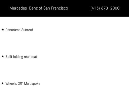Select the star icon before Wheels: 20" Multispoke
Screen dimensions: 129x97
click(x=3, y=83)
